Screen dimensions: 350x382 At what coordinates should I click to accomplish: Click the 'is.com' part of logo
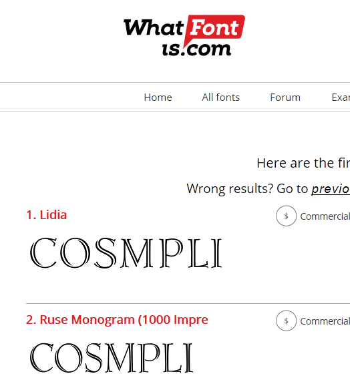tap(196, 49)
